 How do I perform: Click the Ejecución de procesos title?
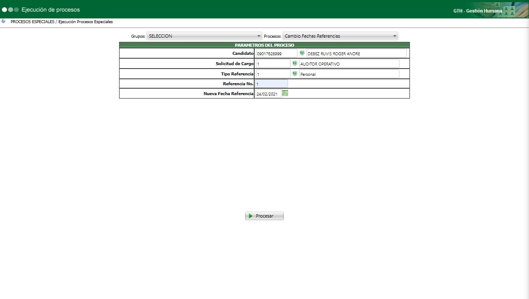point(51,9)
